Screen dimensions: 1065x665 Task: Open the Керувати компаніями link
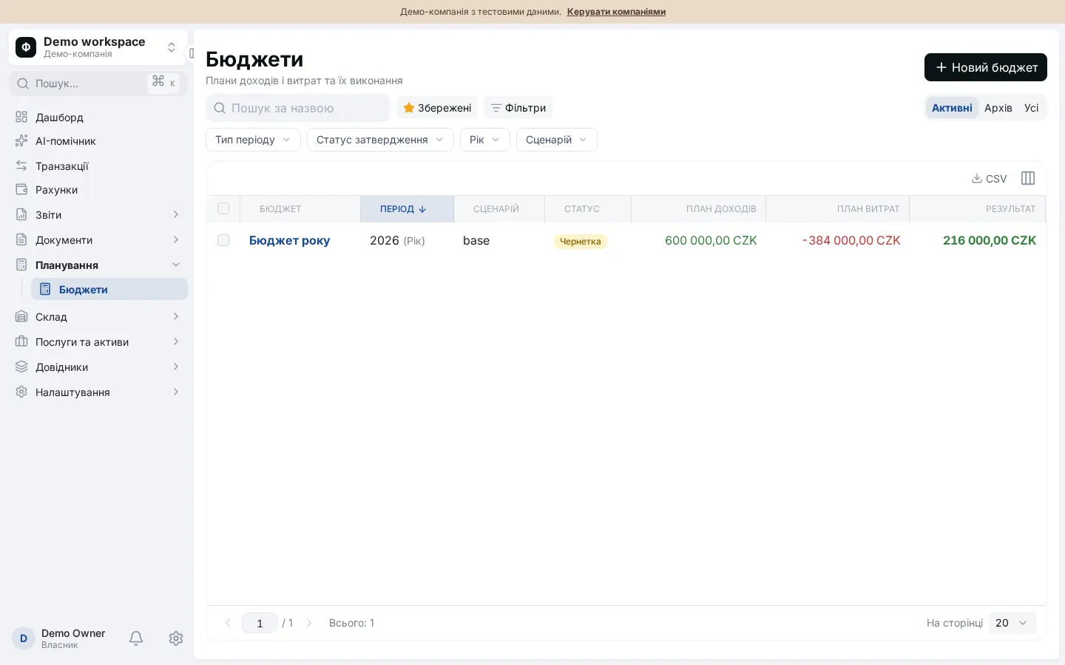coord(616,12)
